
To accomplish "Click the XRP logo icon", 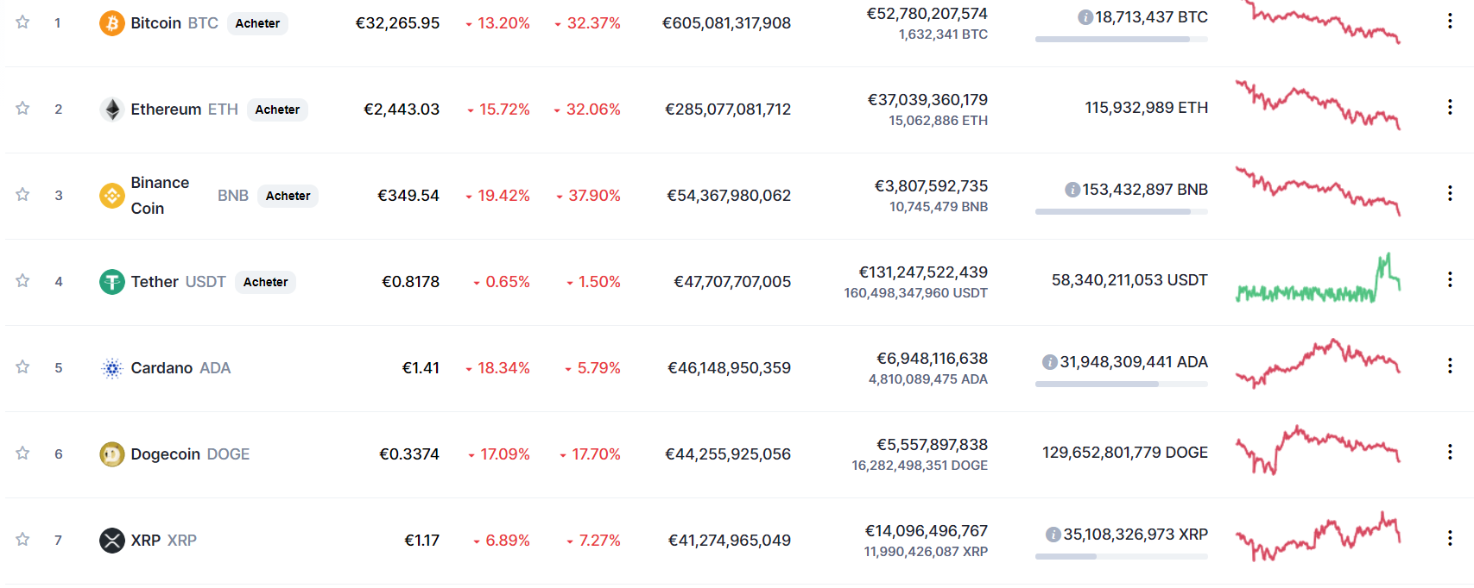I will (x=111, y=541).
